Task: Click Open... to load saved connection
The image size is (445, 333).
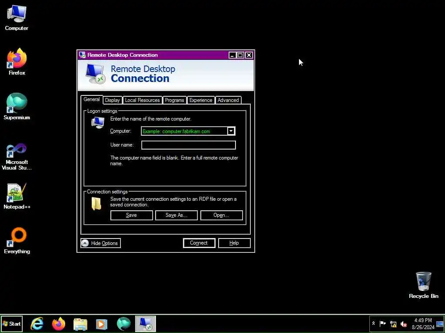Action: tap(221, 215)
